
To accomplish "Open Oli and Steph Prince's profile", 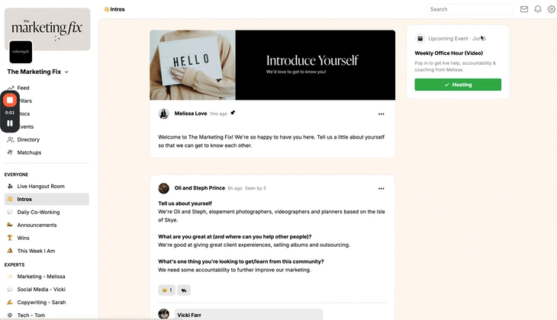I will pyautogui.click(x=200, y=188).
